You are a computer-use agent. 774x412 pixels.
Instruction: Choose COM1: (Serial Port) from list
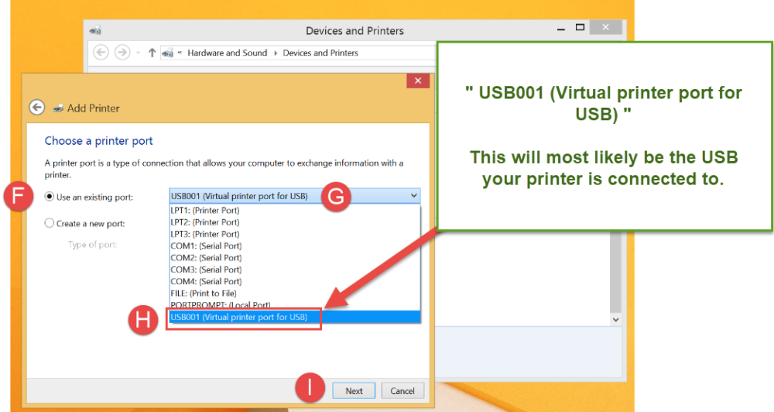295,246
